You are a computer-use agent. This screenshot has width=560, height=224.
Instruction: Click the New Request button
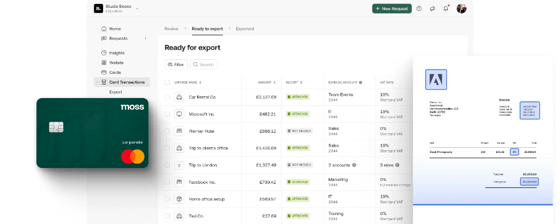coord(392,8)
